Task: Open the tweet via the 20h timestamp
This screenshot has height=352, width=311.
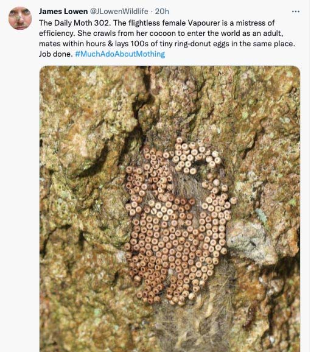Action: (162, 11)
